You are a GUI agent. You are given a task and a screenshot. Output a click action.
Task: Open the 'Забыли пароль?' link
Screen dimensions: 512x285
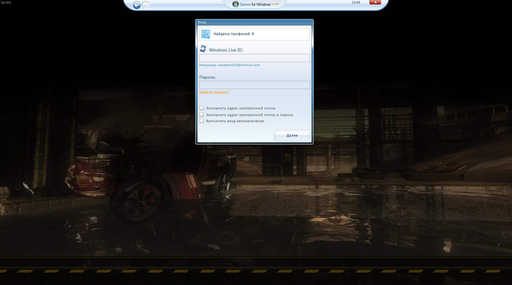[214, 92]
